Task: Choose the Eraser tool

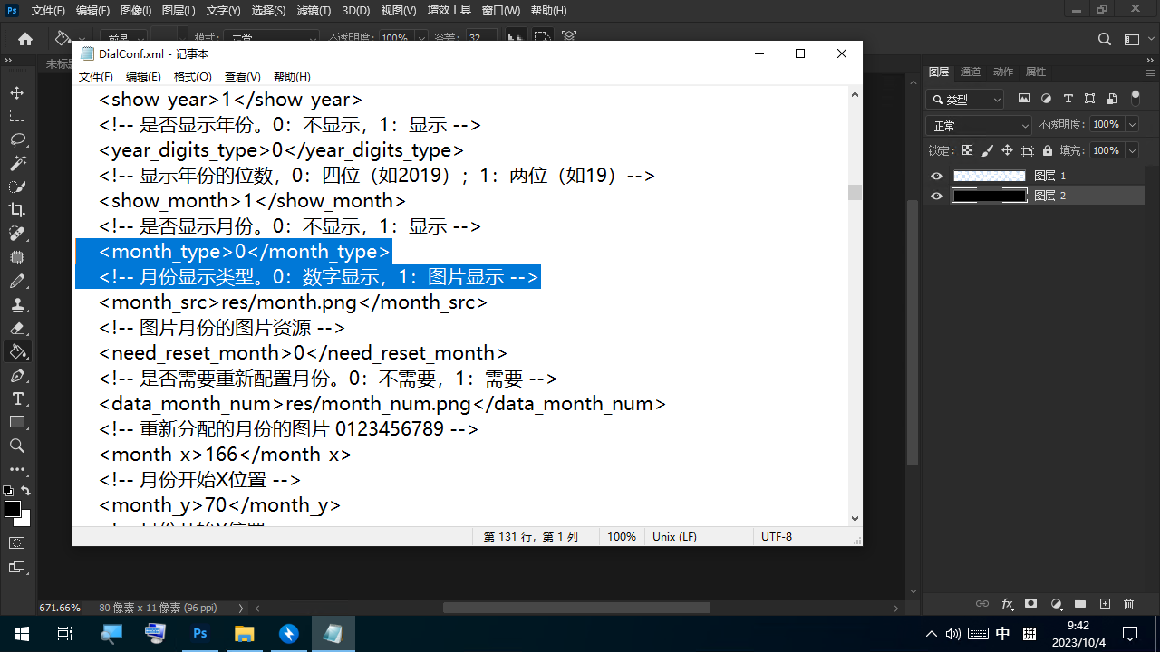Action: pos(17,328)
